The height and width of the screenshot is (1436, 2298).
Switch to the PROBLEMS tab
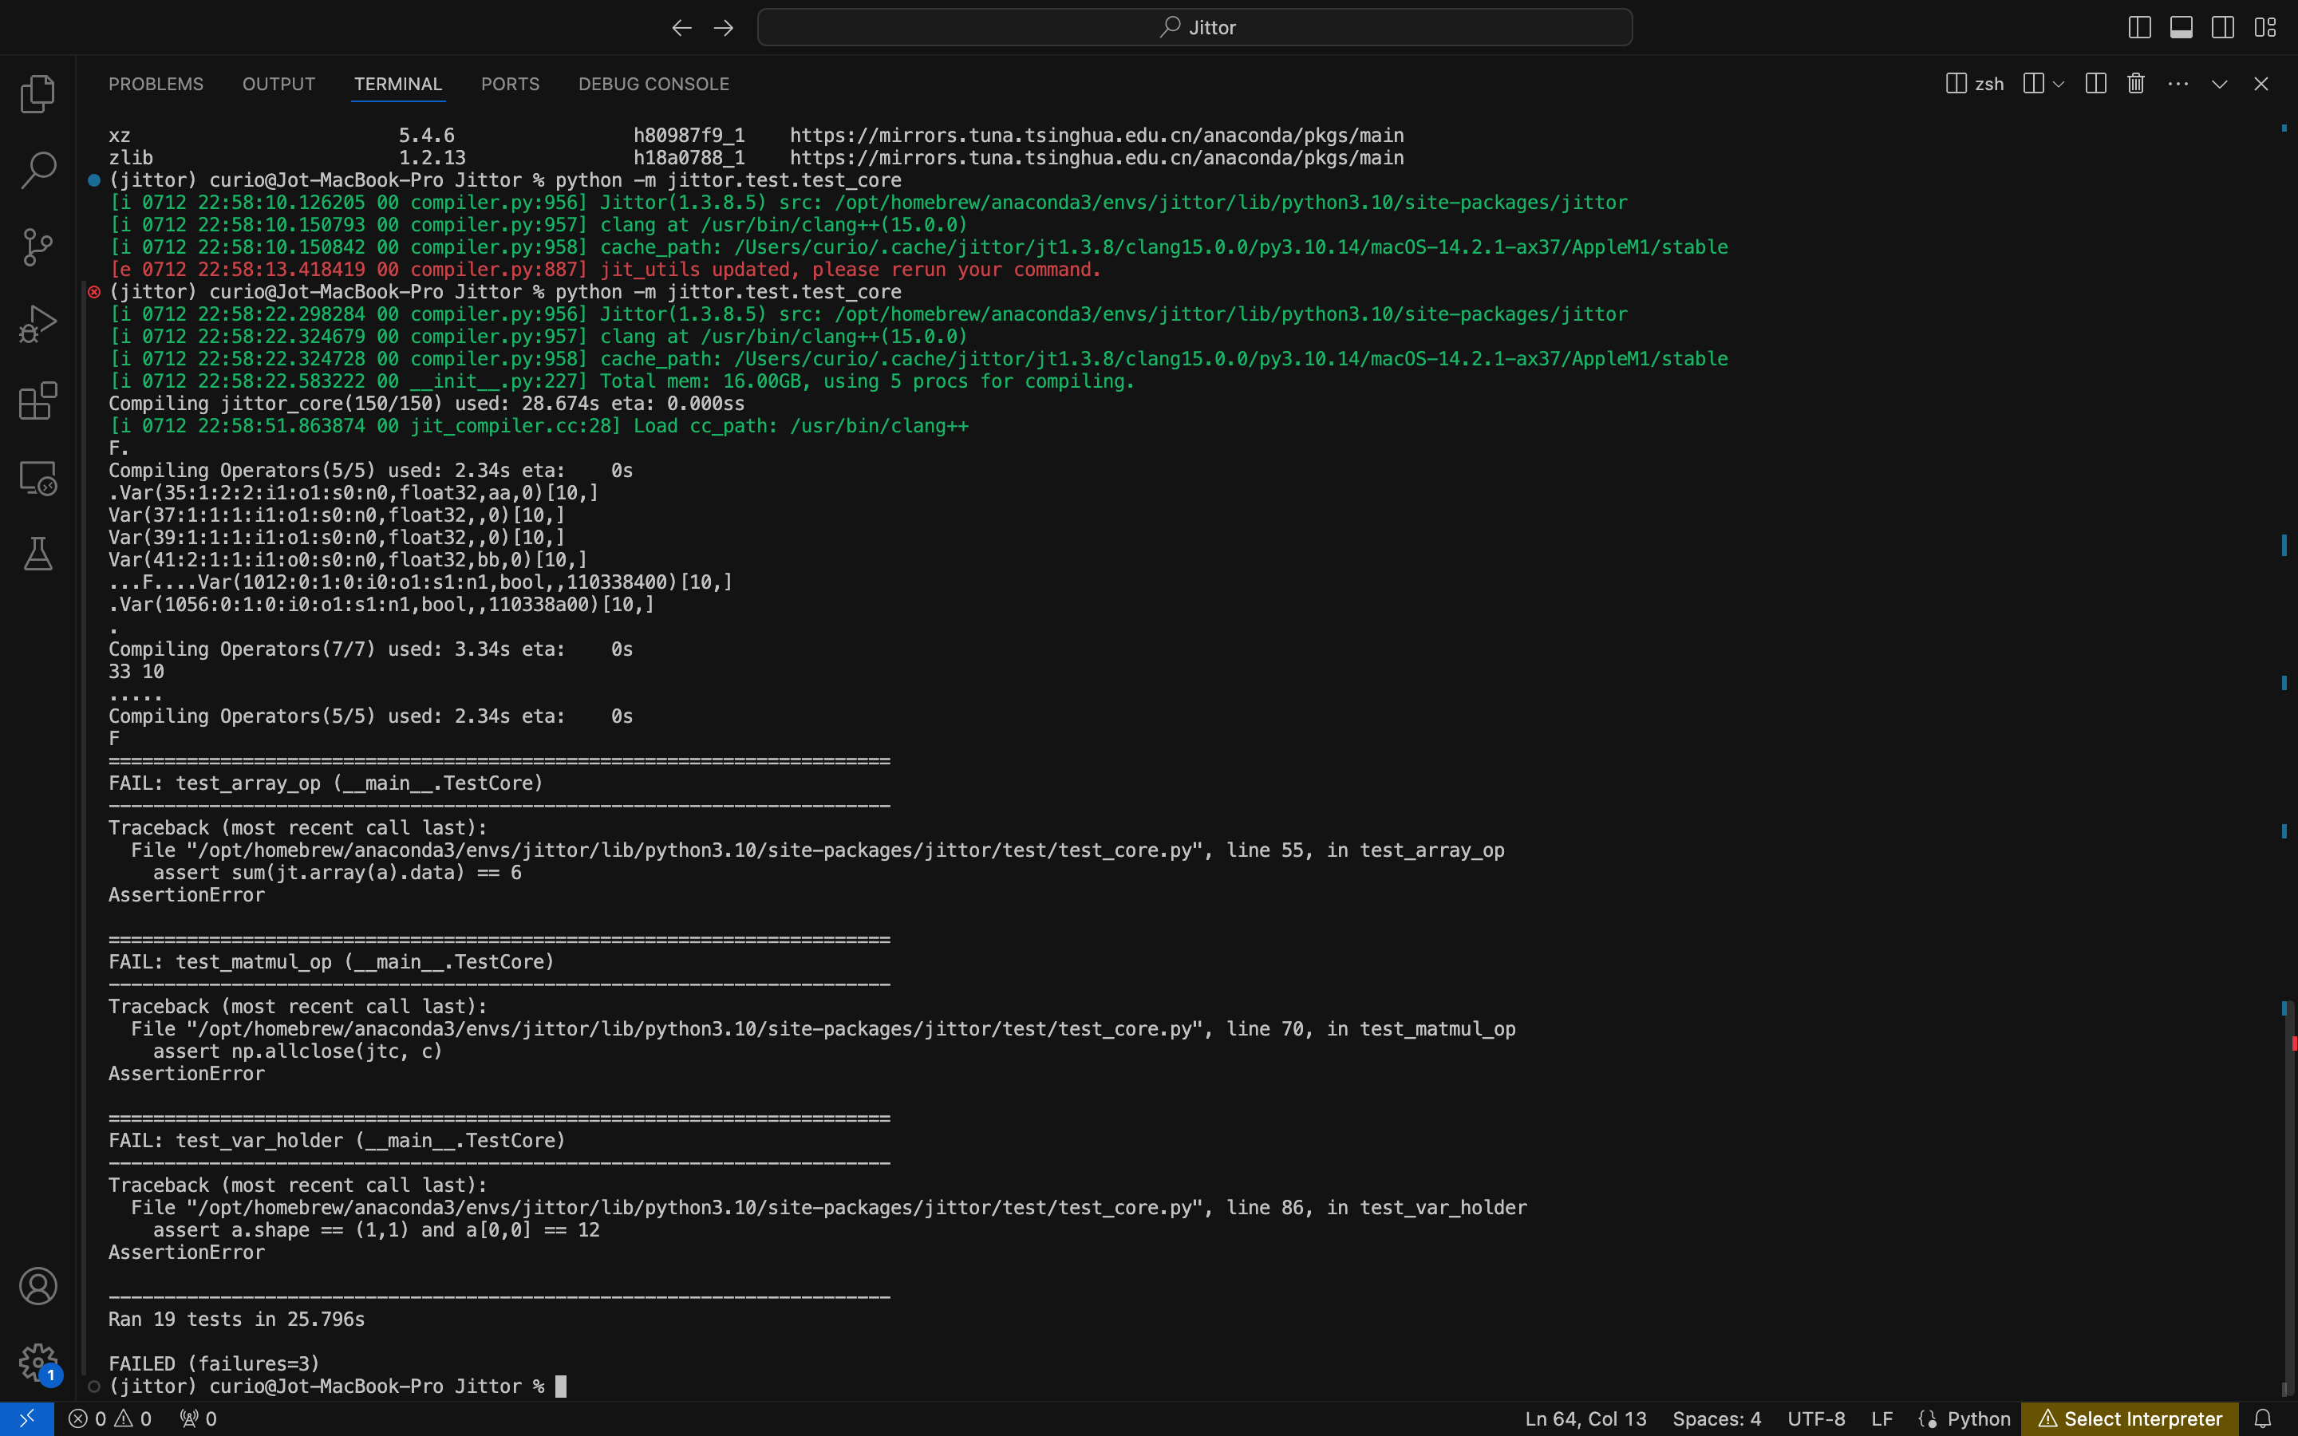[x=156, y=84]
